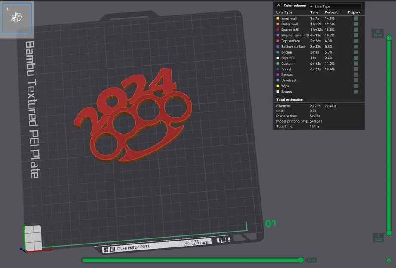
Task: Click the layer 1 0.20 label
Action: pyautogui.click(x=378, y=237)
